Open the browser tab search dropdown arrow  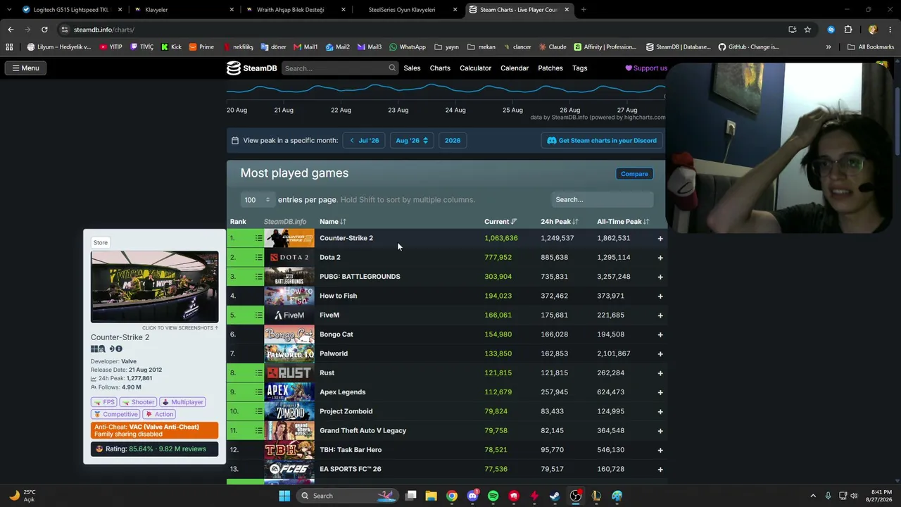pyautogui.click(x=9, y=10)
